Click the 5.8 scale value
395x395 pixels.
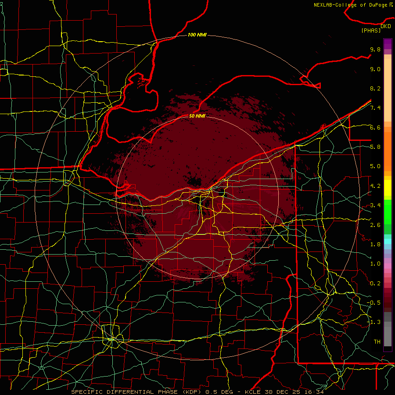(x=375, y=147)
